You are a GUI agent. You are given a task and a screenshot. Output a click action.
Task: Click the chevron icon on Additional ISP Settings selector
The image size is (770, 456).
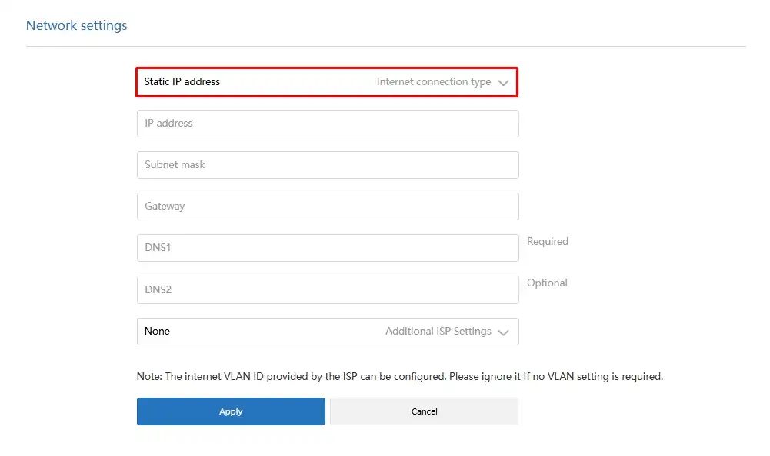504,331
